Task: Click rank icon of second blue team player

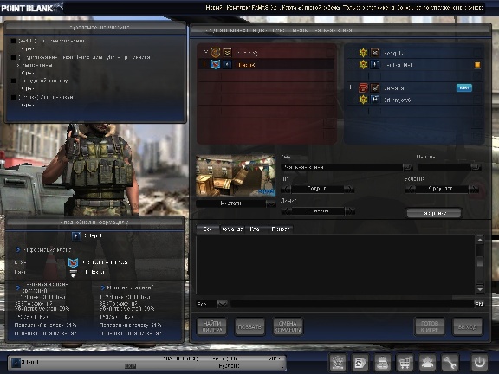Action: (x=375, y=65)
